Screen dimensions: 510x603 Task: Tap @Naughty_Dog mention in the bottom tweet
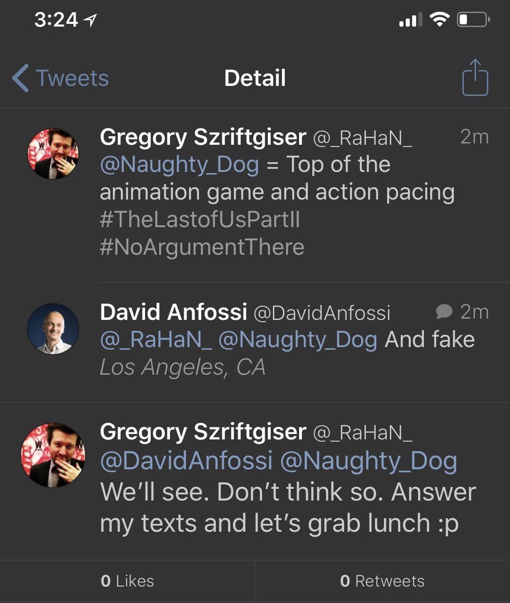click(x=369, y=461)
